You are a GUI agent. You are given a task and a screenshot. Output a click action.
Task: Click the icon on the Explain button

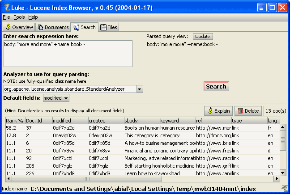point(210,111)
